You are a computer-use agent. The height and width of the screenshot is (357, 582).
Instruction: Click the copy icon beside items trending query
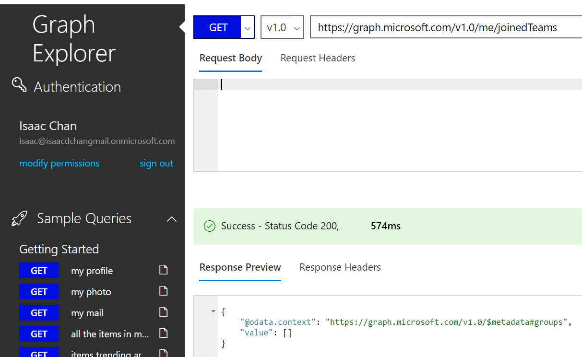[163, 353]
